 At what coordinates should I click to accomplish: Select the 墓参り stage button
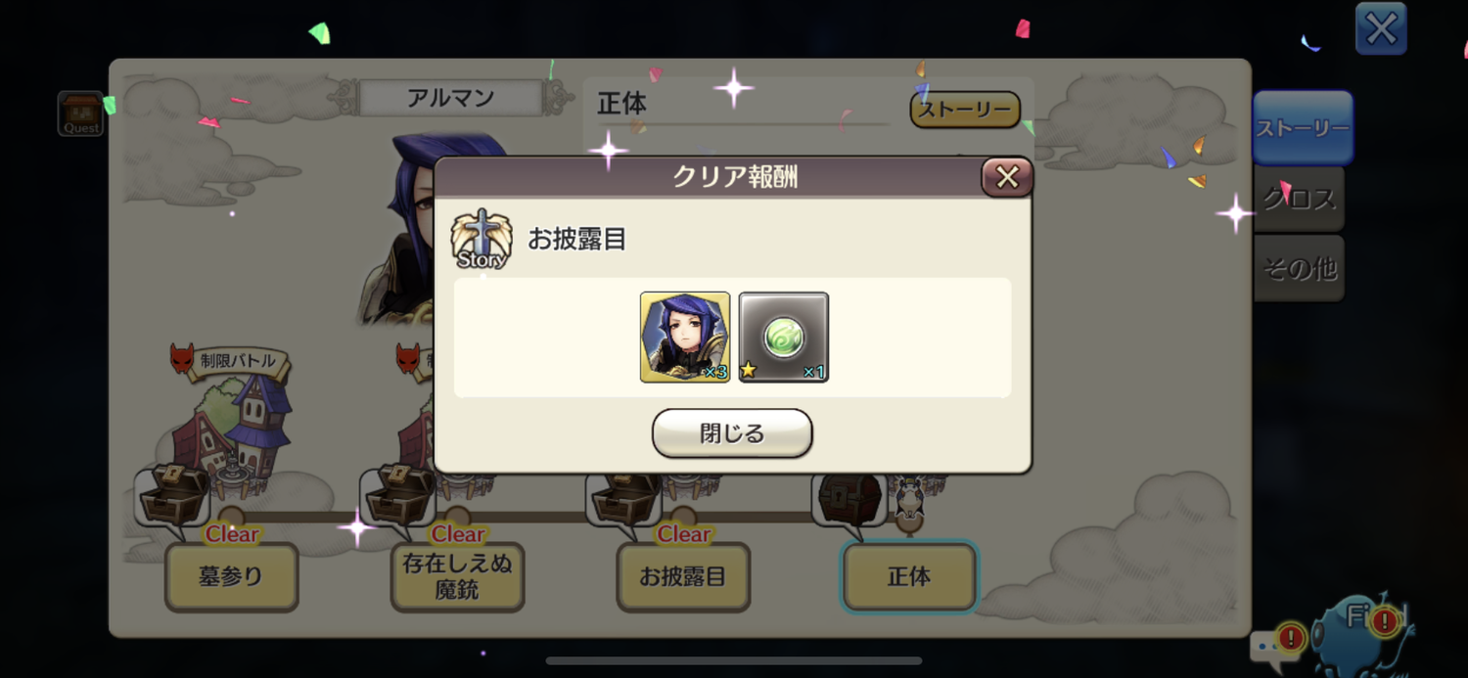click(x=231, y=576)
